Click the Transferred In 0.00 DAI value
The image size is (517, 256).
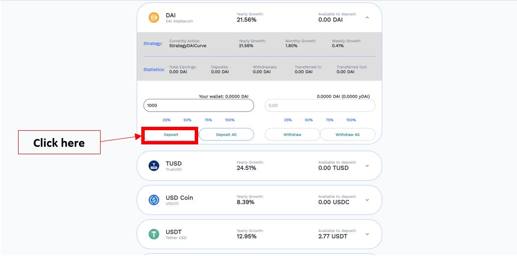pos(304,72)
